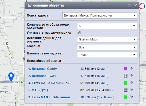Click the distance text 82.069 км (1 ч. 4 мин.)

tap(96, 90)
